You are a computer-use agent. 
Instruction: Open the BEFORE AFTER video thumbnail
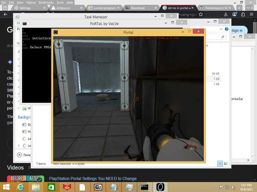point(25,178)
